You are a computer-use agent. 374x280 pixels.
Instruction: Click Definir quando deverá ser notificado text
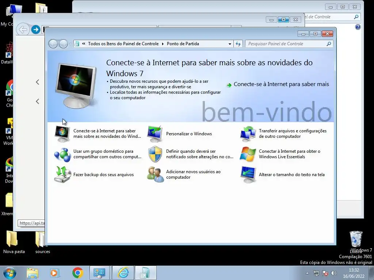click(x=200, y=154)
